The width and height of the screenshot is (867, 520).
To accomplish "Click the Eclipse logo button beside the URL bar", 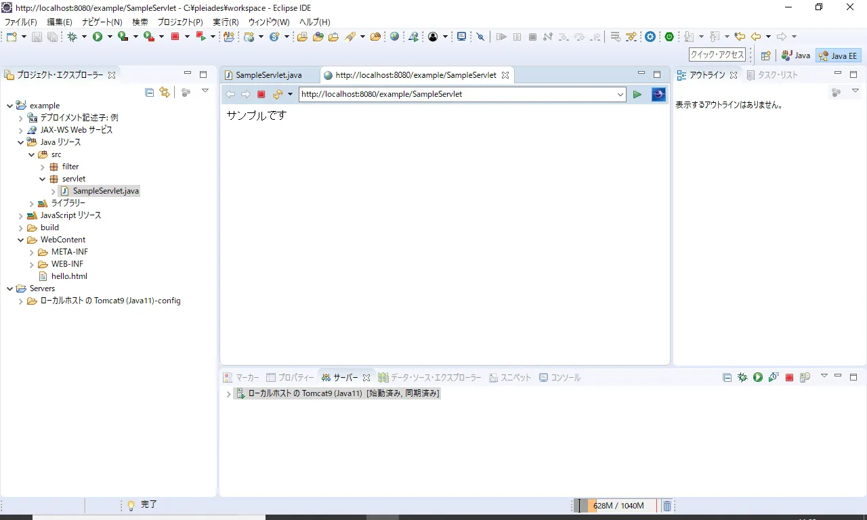I will coord(658,95).
